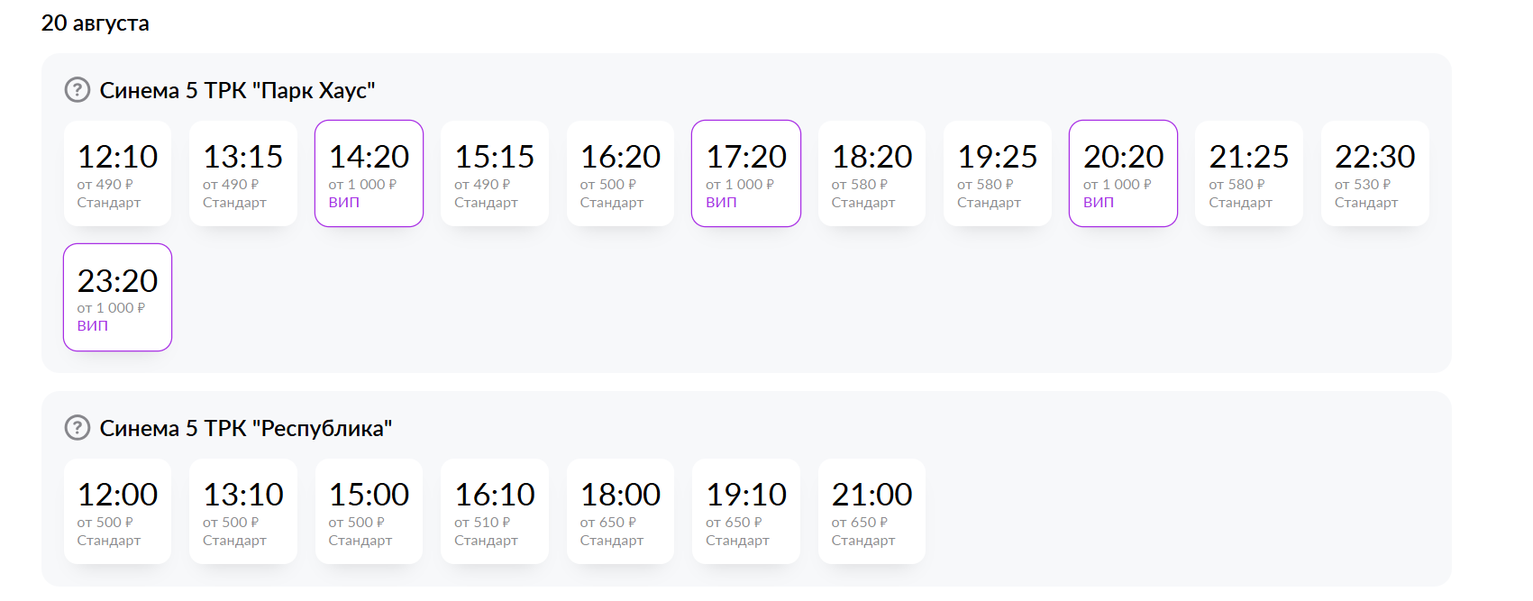Screen dimensions: 1533x601
Task: Pick the 17:20 ВИП session
Action: pos(746,174)
